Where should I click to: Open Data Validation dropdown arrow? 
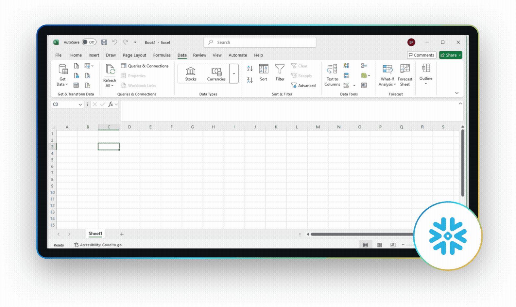coord(354,86)
